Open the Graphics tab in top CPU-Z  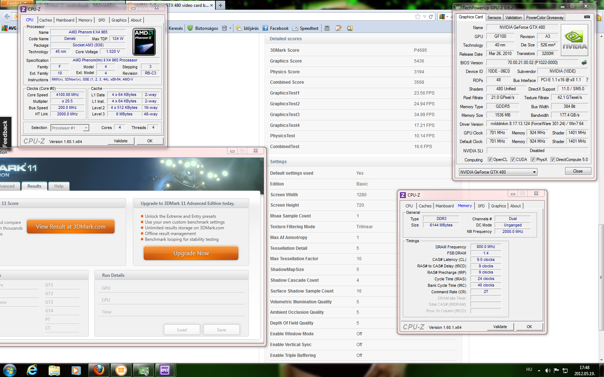[x=119, y=20]
